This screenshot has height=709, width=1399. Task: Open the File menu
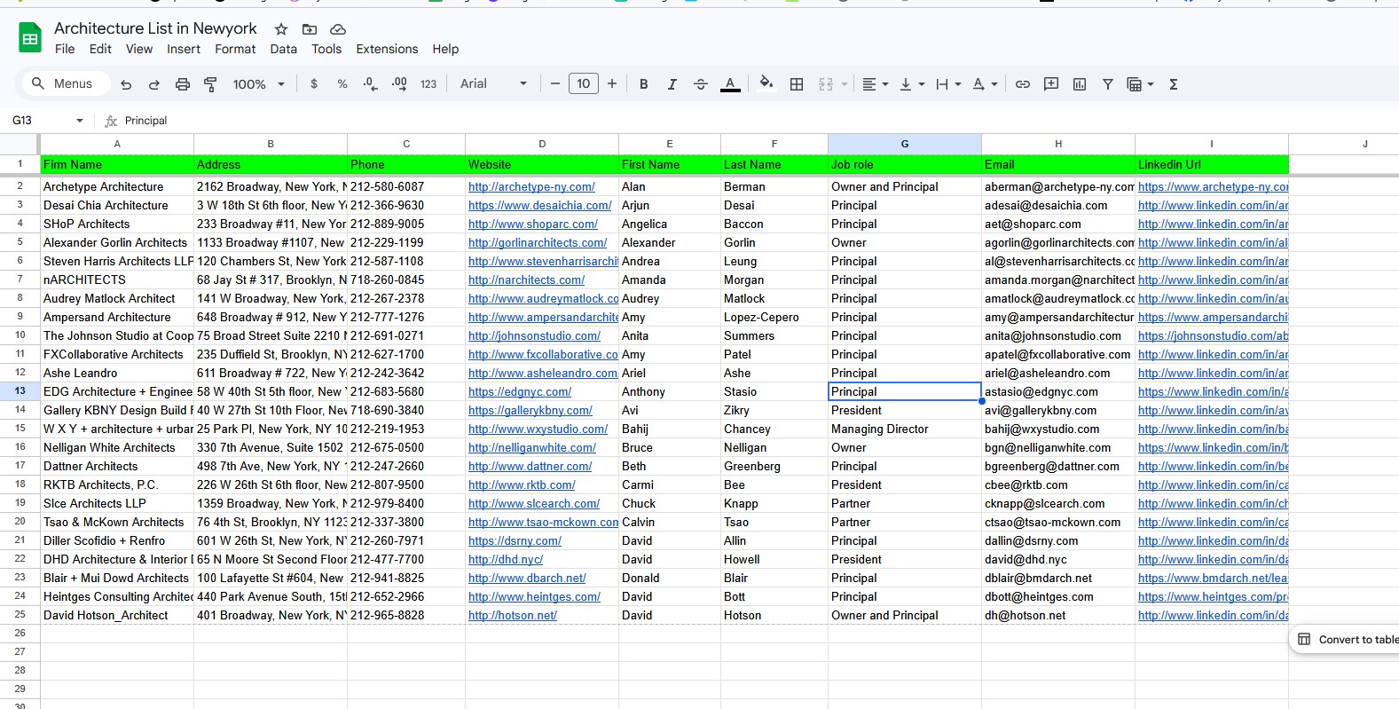(x=65, y=49)
